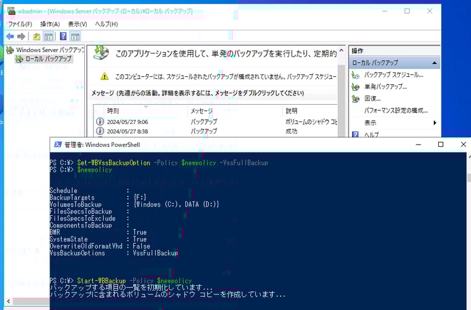Open バックアップ スケジュール... action

coord(394,75)
